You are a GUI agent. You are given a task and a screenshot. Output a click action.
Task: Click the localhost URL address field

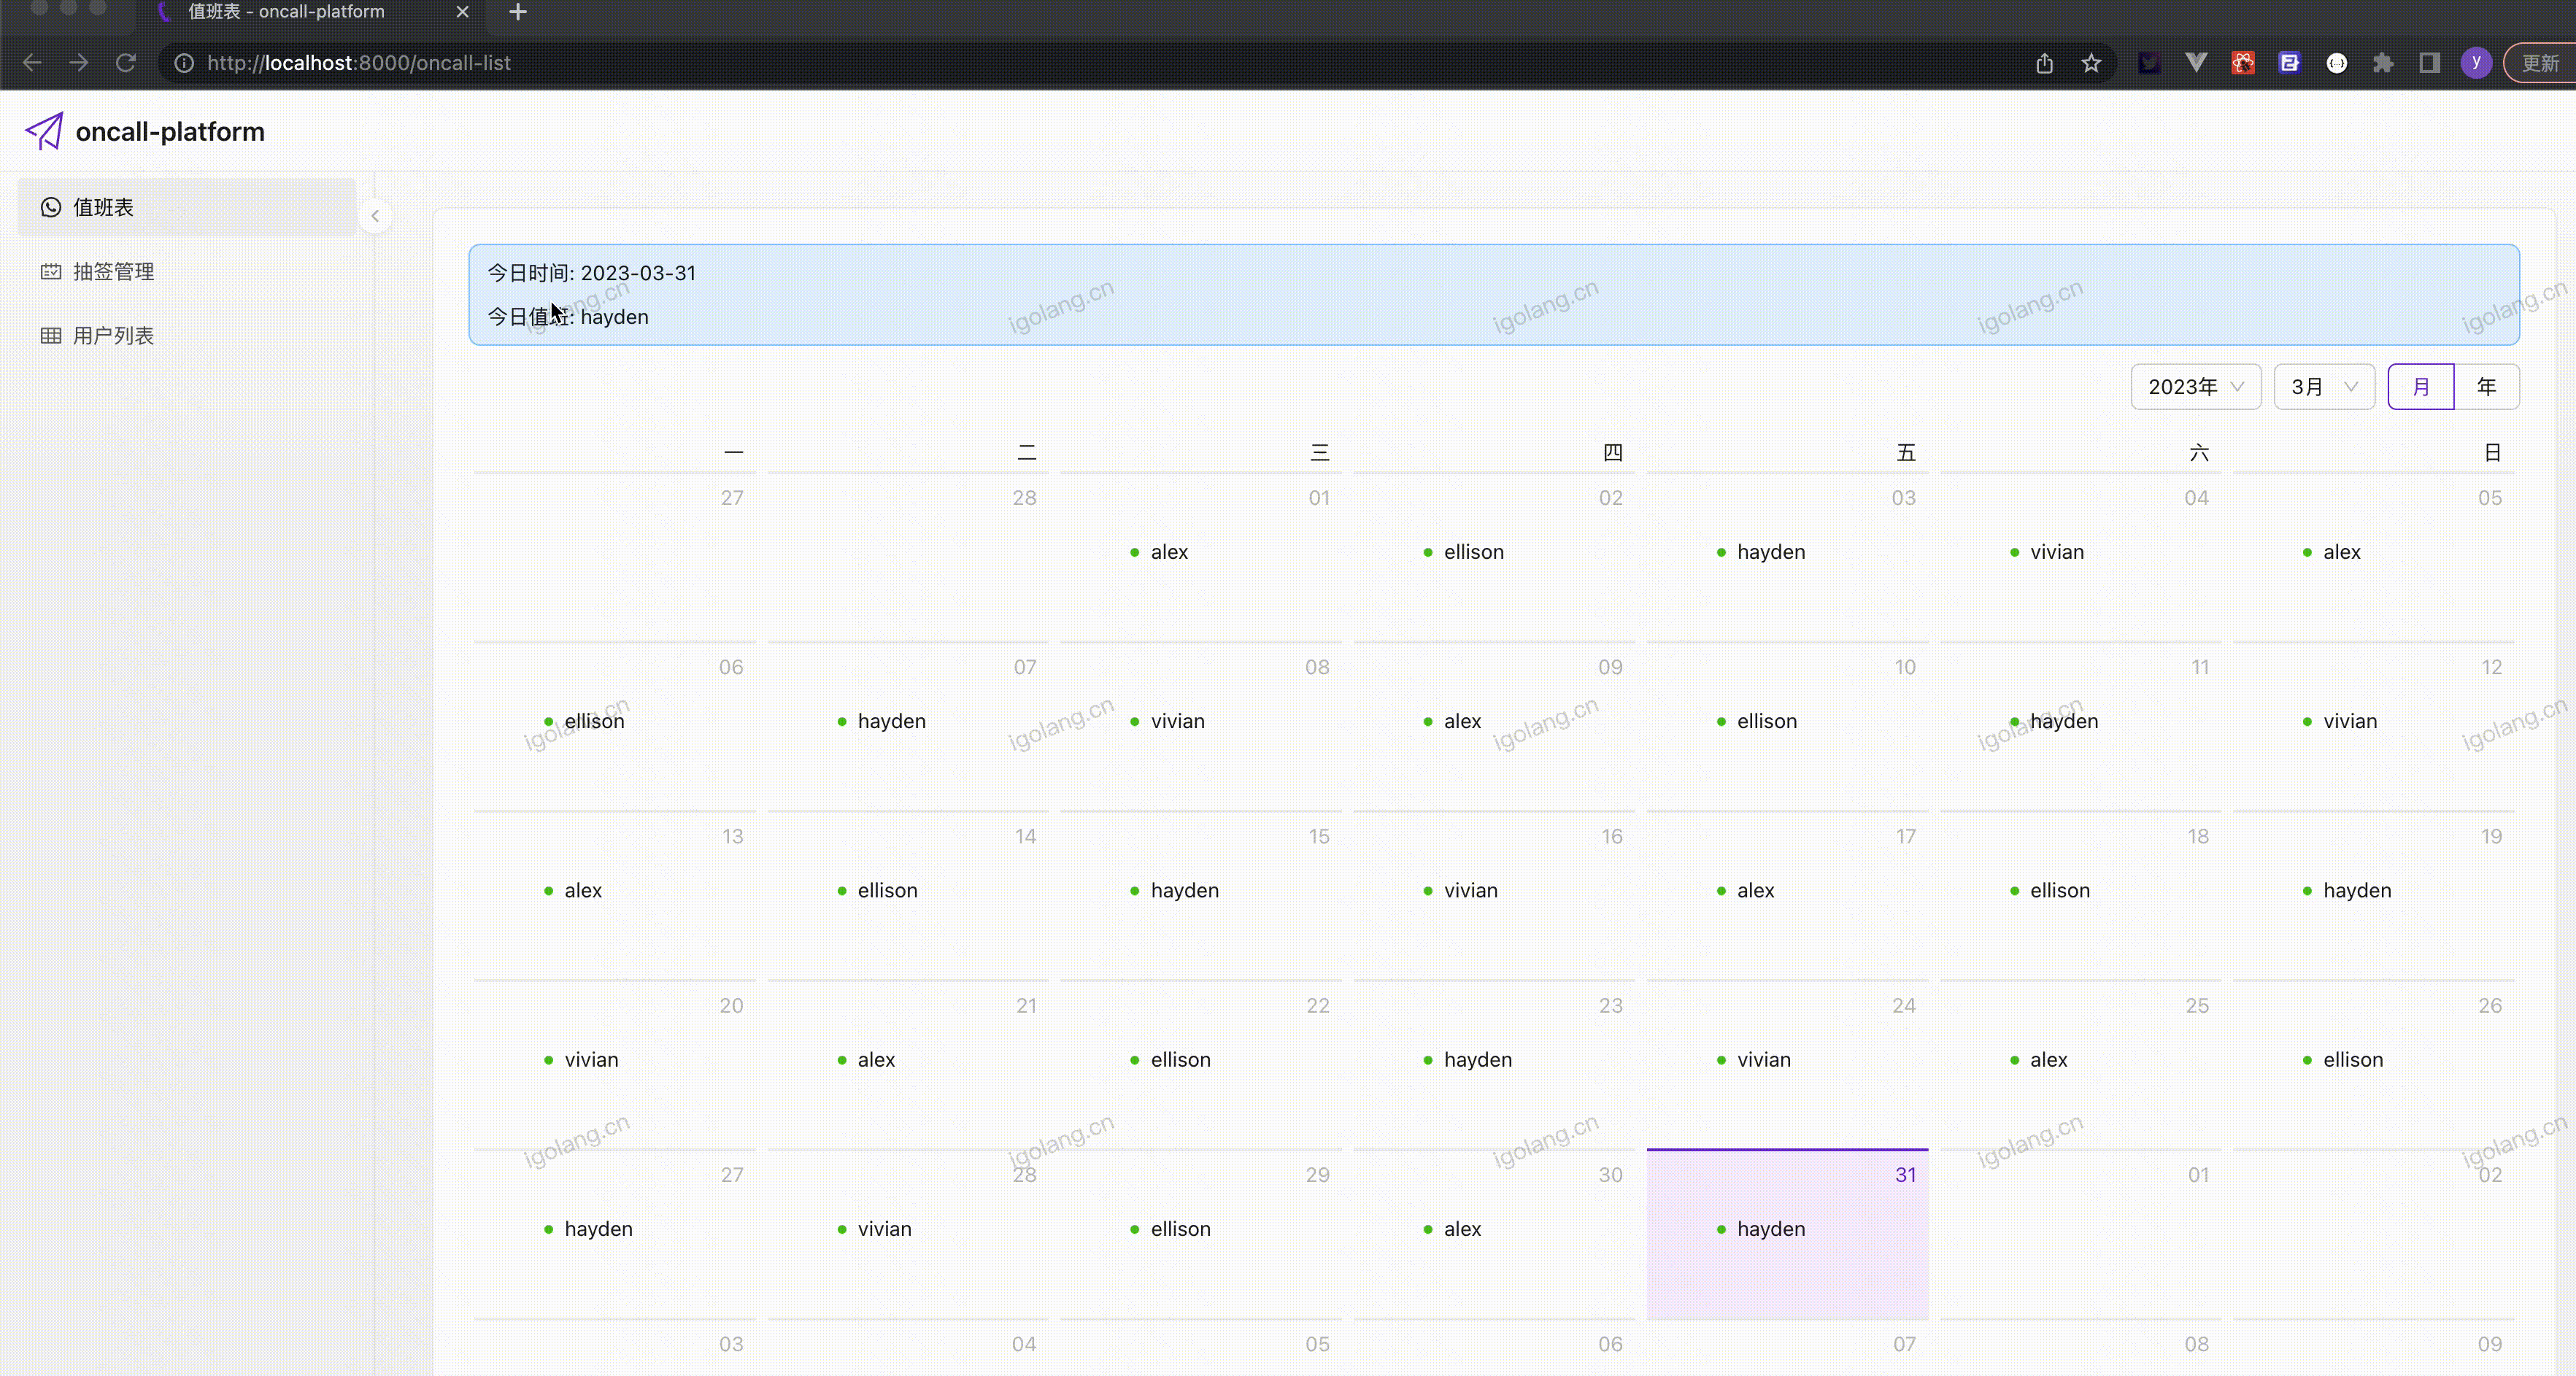coord(359,63)
